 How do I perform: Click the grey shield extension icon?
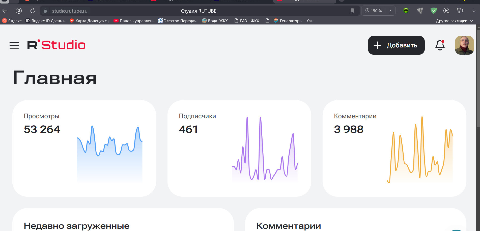coord(420,11)
